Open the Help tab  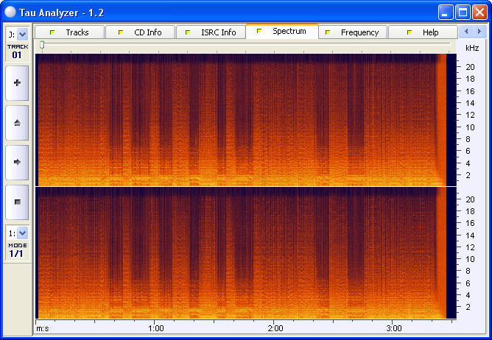(x=423, y=32)
